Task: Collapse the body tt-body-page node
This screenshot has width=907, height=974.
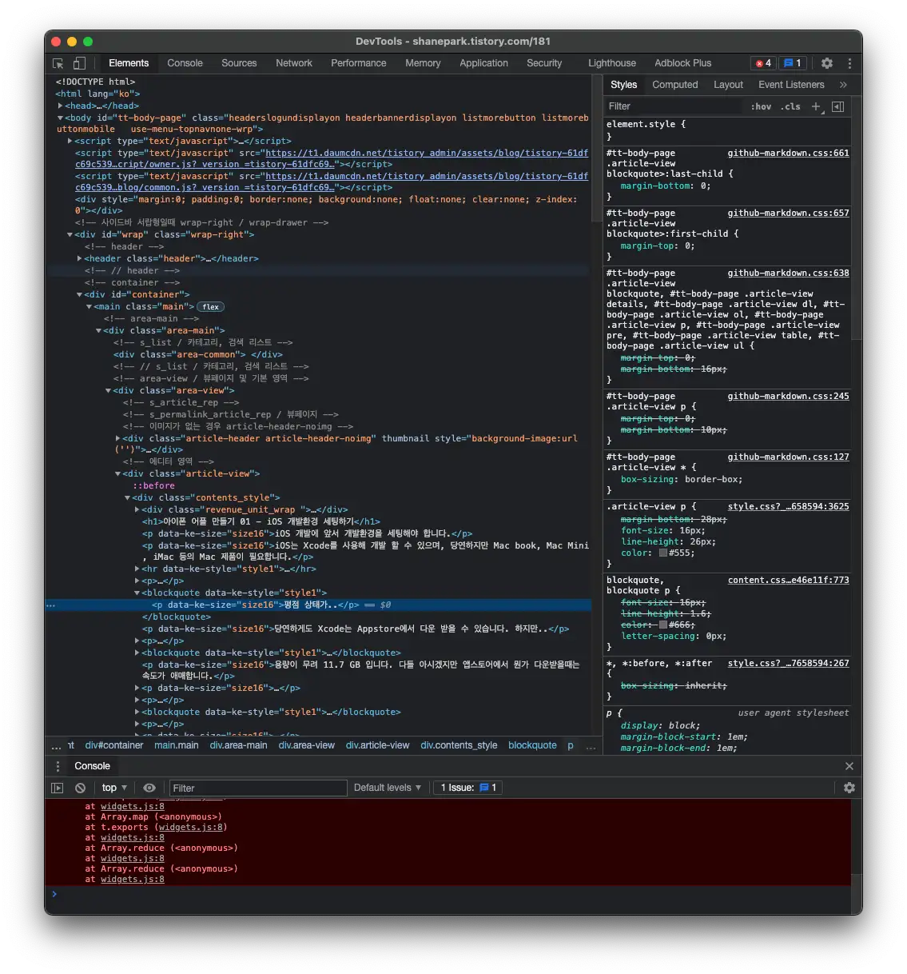Action: click(60, 118)
